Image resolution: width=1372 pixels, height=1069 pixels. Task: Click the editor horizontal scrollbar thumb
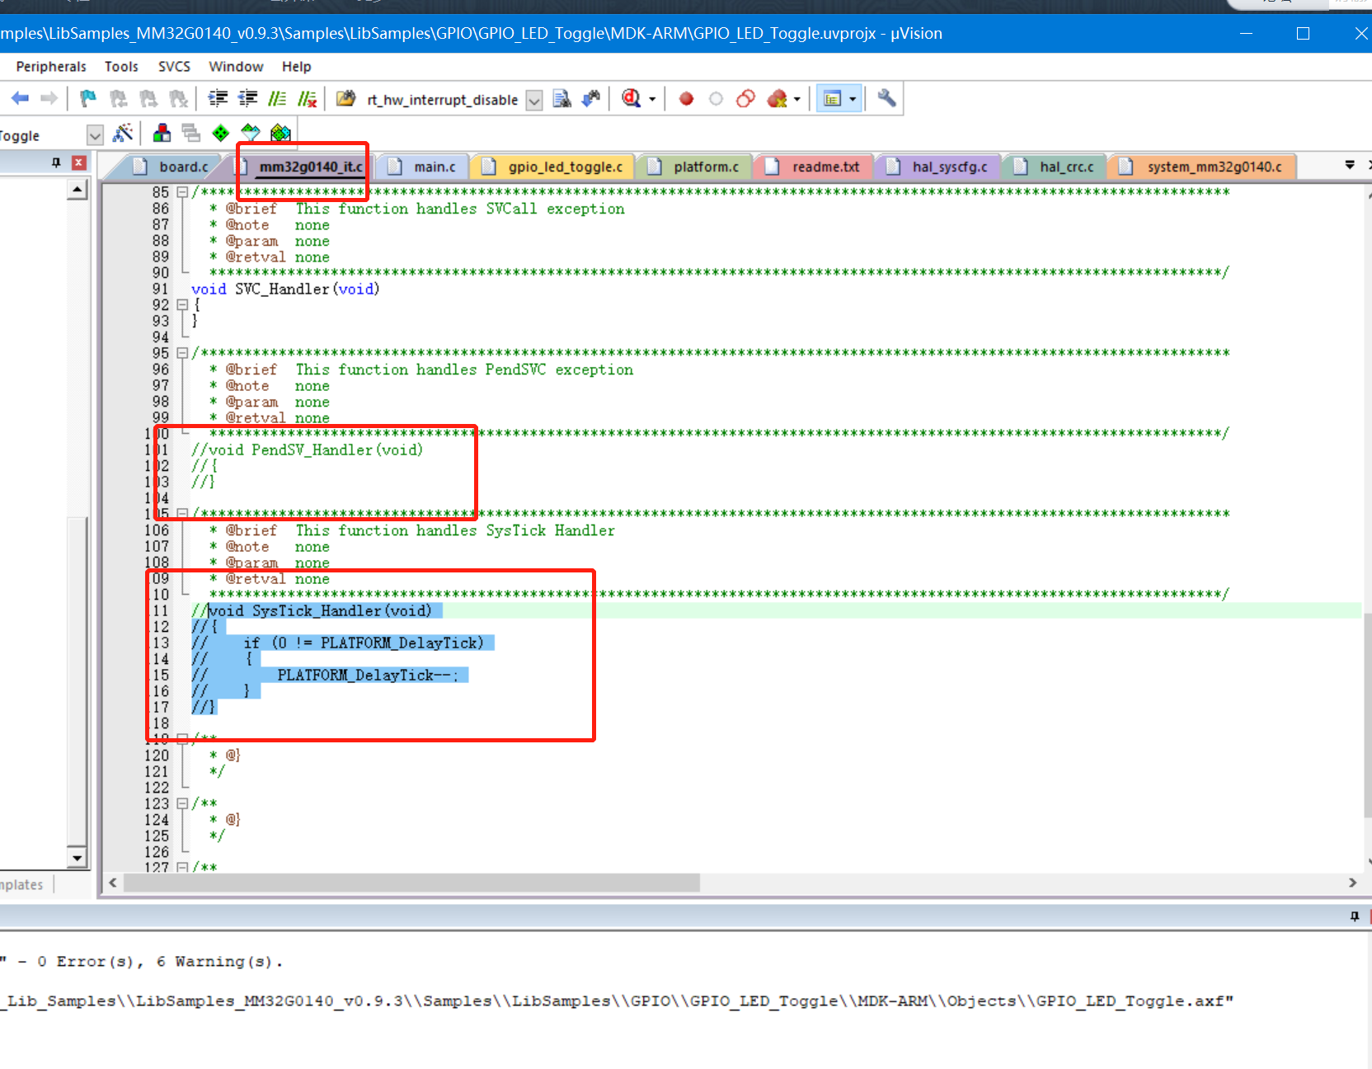(x=412, y=883)
